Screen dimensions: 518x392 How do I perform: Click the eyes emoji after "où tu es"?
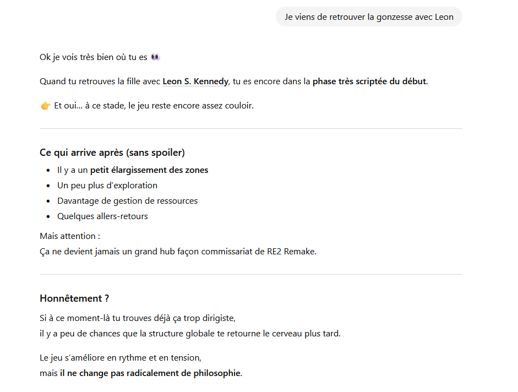pos(155,57)
